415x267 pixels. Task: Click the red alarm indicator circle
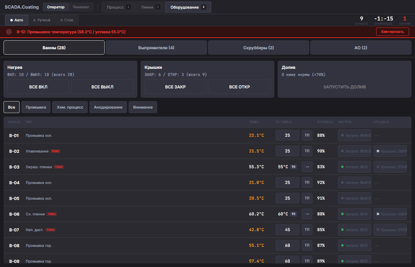(9, 32)
